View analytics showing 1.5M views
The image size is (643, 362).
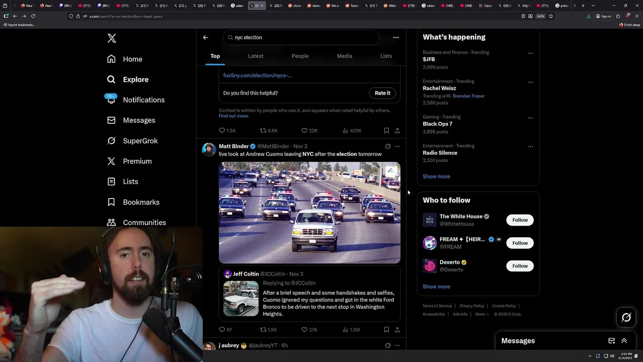point(351,330)
